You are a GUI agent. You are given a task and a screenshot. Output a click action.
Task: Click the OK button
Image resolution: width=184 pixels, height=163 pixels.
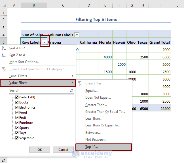click(39, 150)
